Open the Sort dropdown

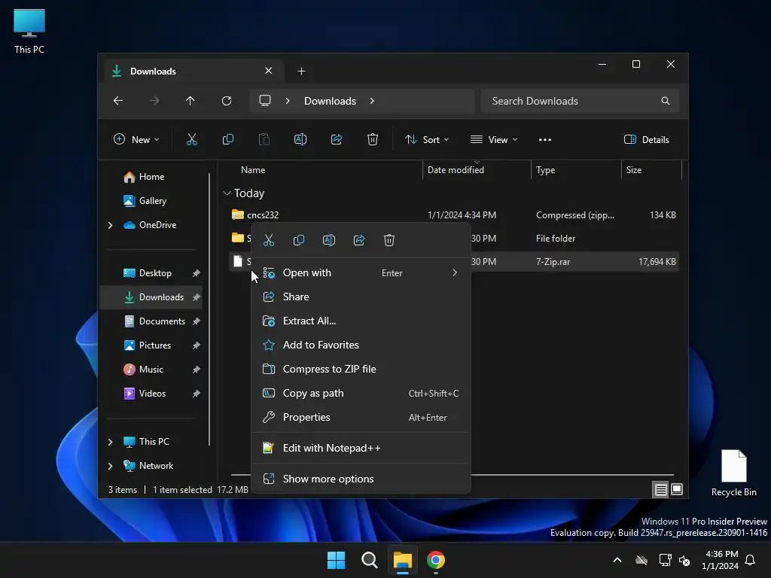click(427, 139)
